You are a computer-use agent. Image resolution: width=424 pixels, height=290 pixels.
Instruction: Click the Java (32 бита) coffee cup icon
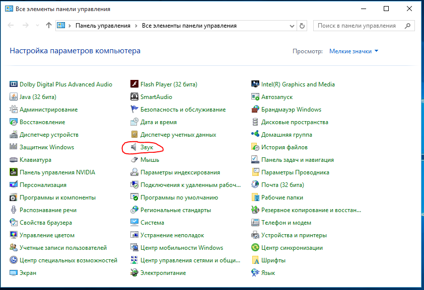[x=14, y=97]
